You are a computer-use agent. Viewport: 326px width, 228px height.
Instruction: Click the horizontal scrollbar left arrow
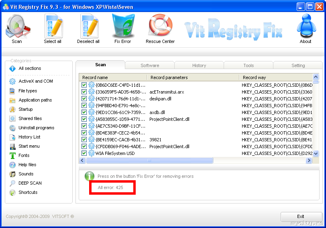(x=82, y=160)
